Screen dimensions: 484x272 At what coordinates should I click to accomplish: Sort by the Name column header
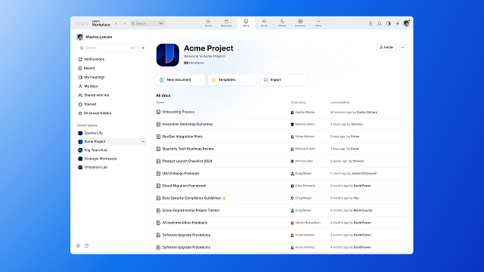click(x=160, y=103)
